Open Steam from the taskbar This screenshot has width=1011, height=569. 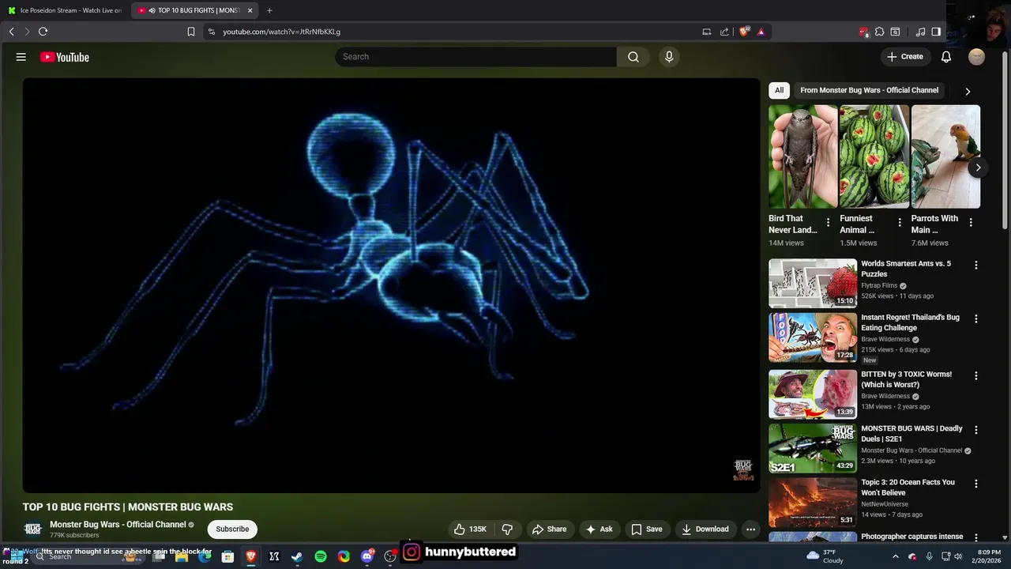tap(297, 556)
